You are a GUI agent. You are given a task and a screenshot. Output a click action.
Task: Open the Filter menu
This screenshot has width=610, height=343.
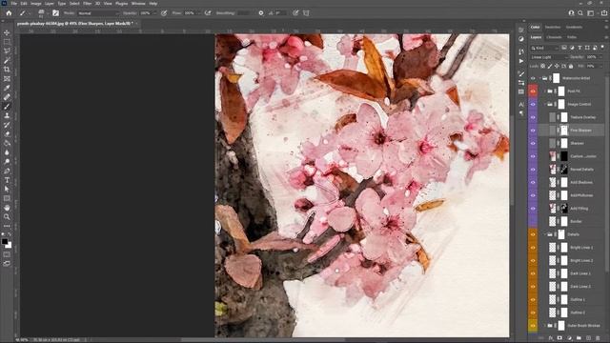[87, 4]
